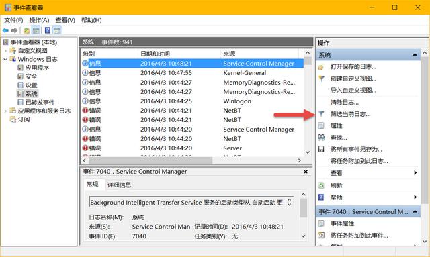Image resolution: width=430 pixels, height=257 pixels.
Task: Collapse the Windows 日志 tree node
Action: point(5,59)
